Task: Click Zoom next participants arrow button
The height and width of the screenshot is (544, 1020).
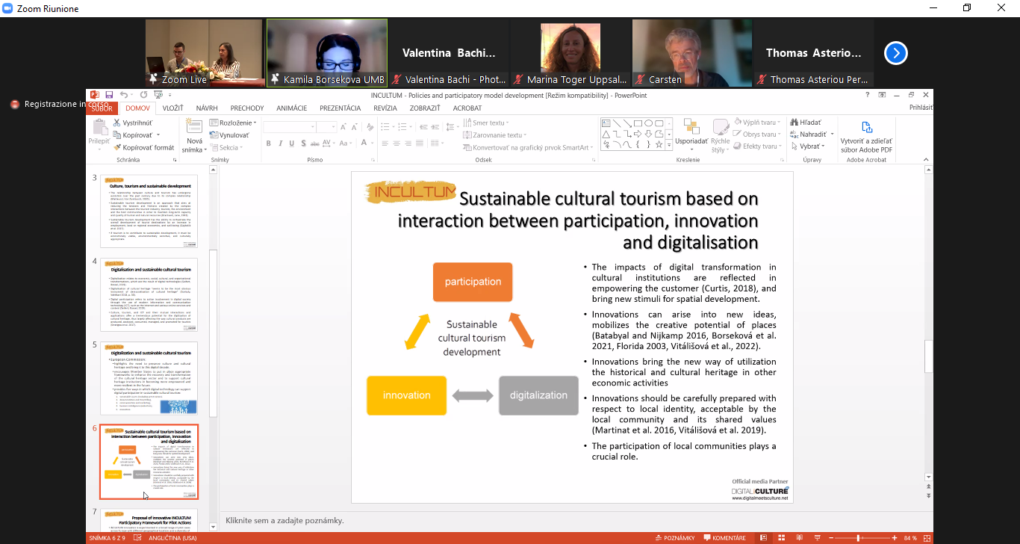Action: click(895, 53)
